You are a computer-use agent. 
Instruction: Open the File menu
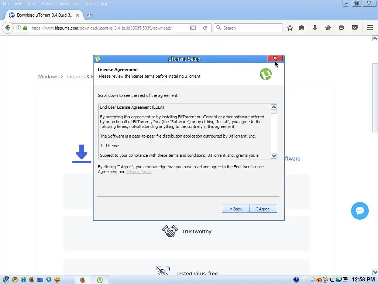pyautogui.click(x=6, y=4)
